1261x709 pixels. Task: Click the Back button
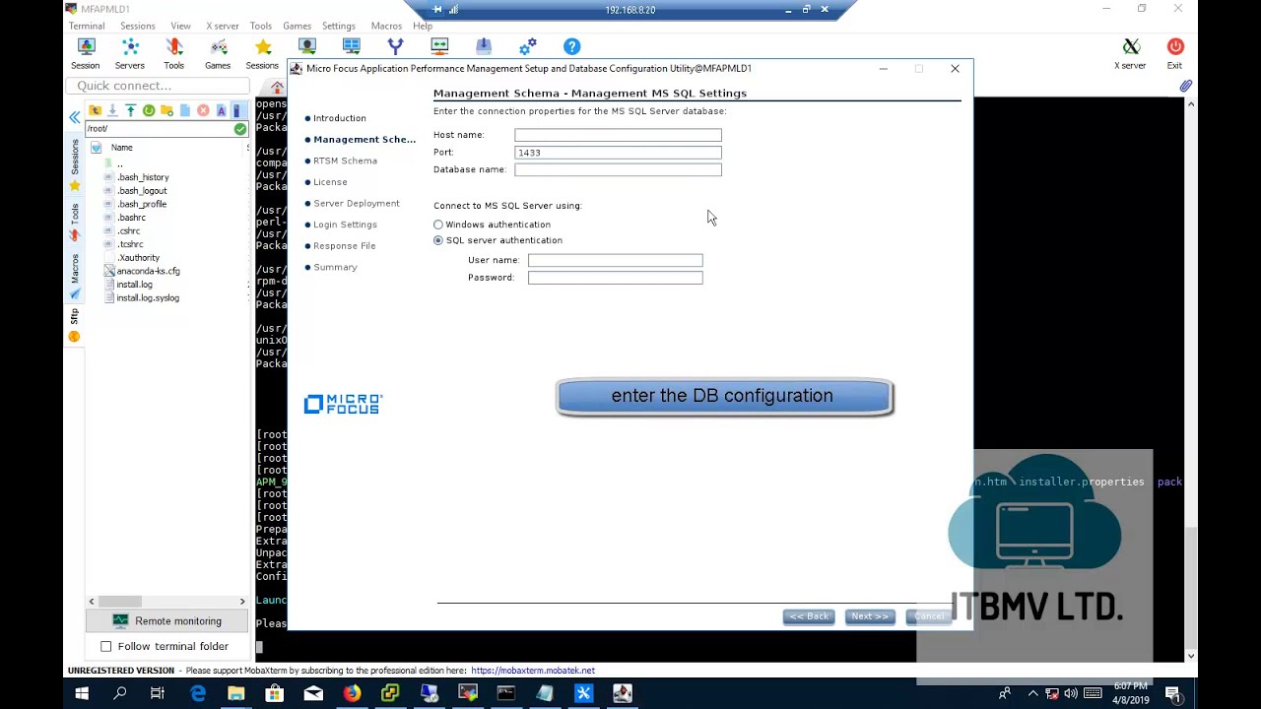click(809, 616)
